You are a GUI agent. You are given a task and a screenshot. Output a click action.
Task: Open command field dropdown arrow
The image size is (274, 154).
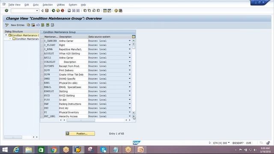tap(37, 11)
